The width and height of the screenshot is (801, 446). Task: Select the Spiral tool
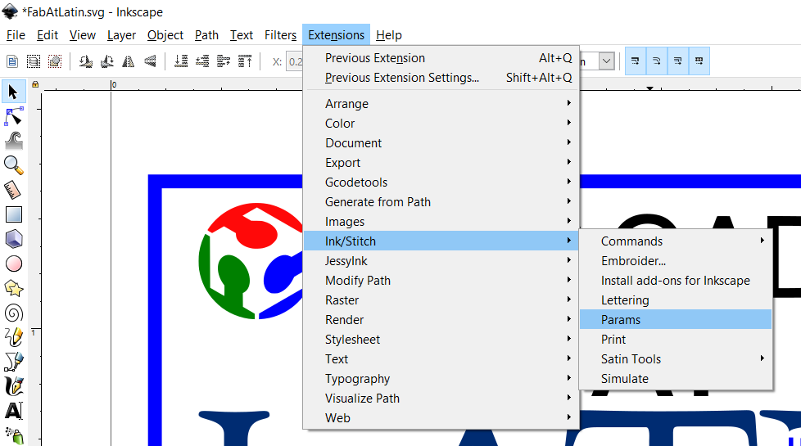point(13,313)
